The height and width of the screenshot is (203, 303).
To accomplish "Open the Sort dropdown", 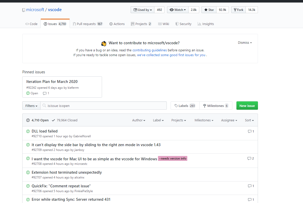I will [x=249, y=120].
